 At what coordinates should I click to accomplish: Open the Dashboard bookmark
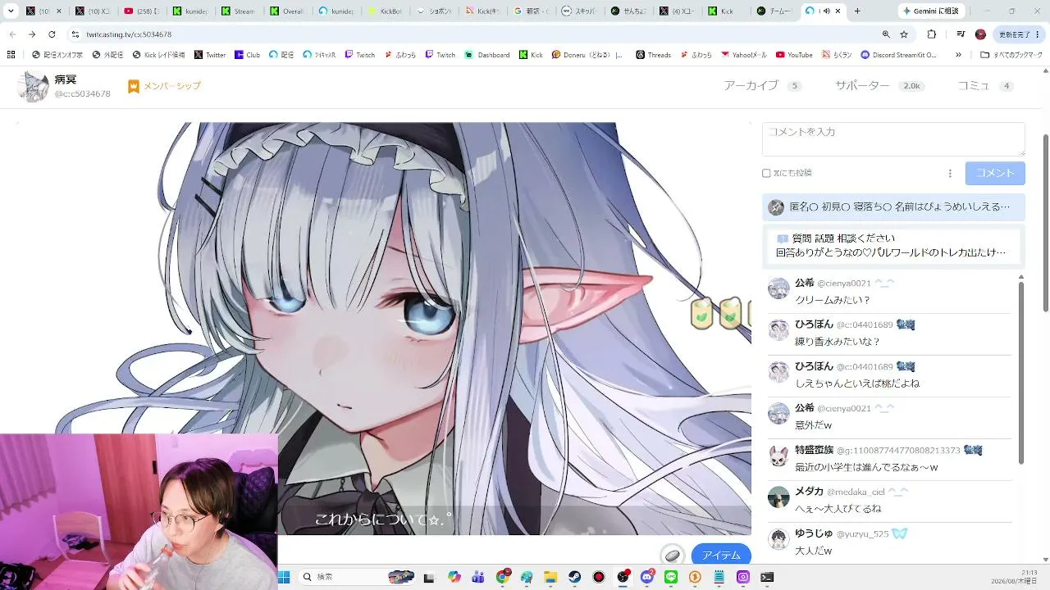(487, 55)
